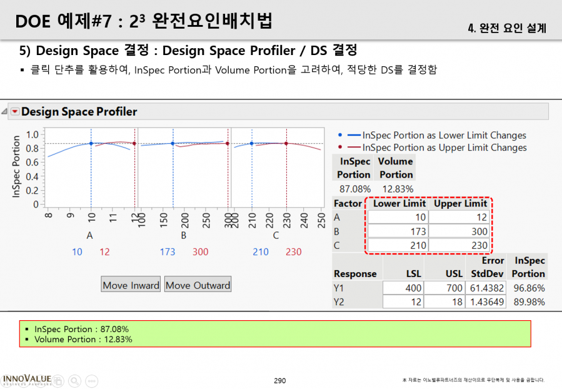Image resolution: width=562 pixels, height=389 pixels.
Task: Click the Y2 LSL field showing 12
Action: 403,301
